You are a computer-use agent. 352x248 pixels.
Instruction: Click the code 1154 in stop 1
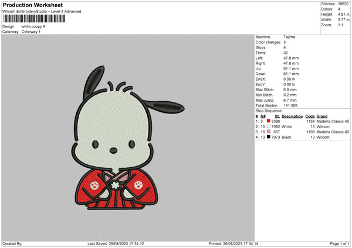coord(310,121)
